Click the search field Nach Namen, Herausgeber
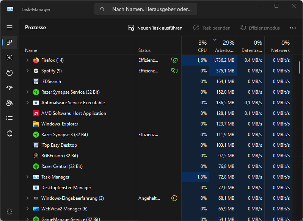The image size is (303, 221). click(146, 9)
